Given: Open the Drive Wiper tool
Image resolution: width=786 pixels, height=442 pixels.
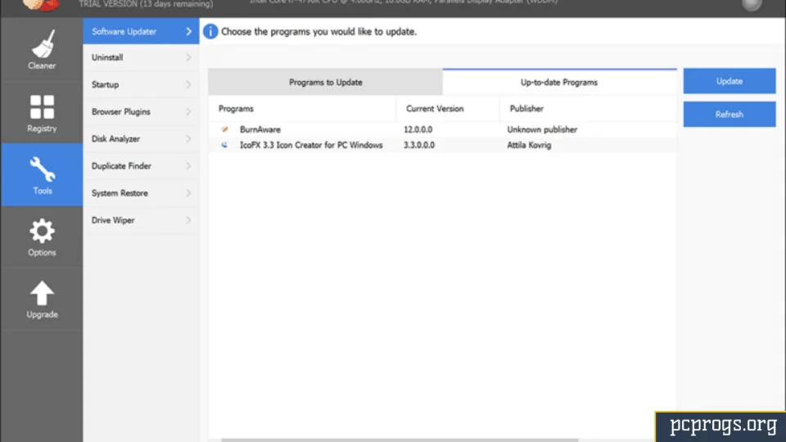Looking at the screenshot, I should pyautogui.click(x=141, y=220).
